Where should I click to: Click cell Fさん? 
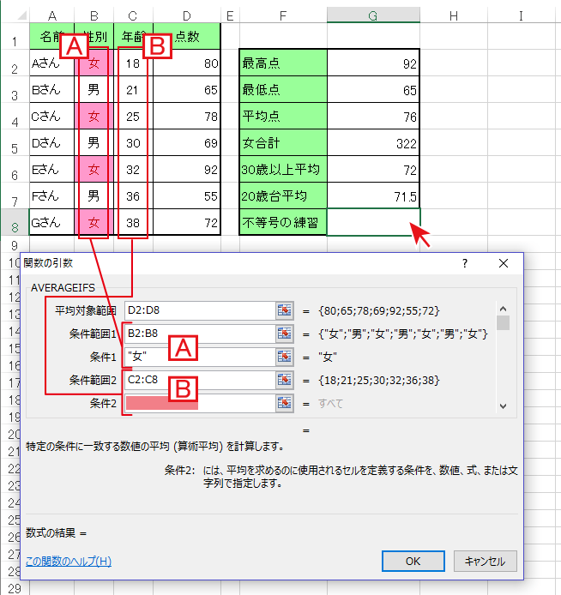(x=52, y=195)
